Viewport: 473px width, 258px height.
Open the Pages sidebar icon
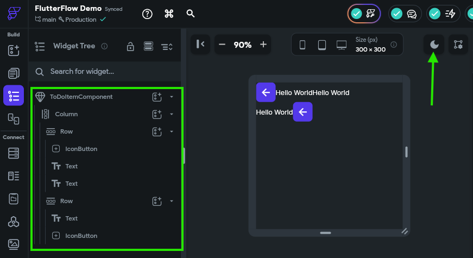click(x=14, y=73)
